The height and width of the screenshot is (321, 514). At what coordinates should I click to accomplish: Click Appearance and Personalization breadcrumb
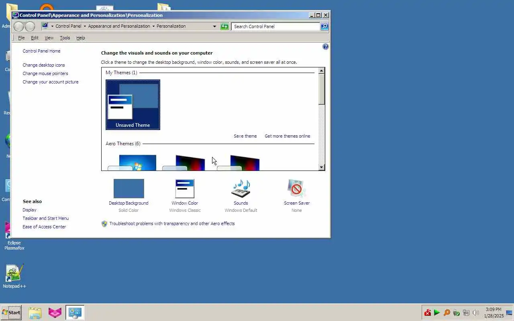point(119,26)
